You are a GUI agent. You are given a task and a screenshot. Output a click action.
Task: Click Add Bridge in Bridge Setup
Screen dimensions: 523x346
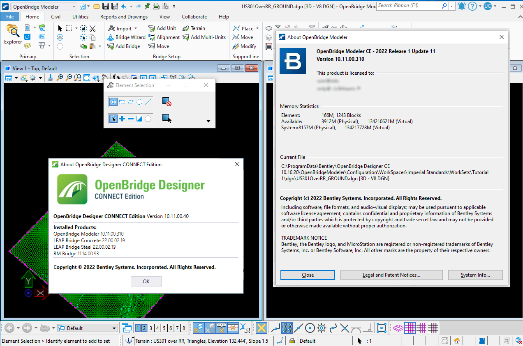[123, 46]
